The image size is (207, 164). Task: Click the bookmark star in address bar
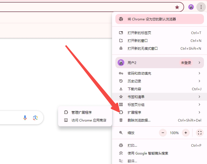coord(177,7)
